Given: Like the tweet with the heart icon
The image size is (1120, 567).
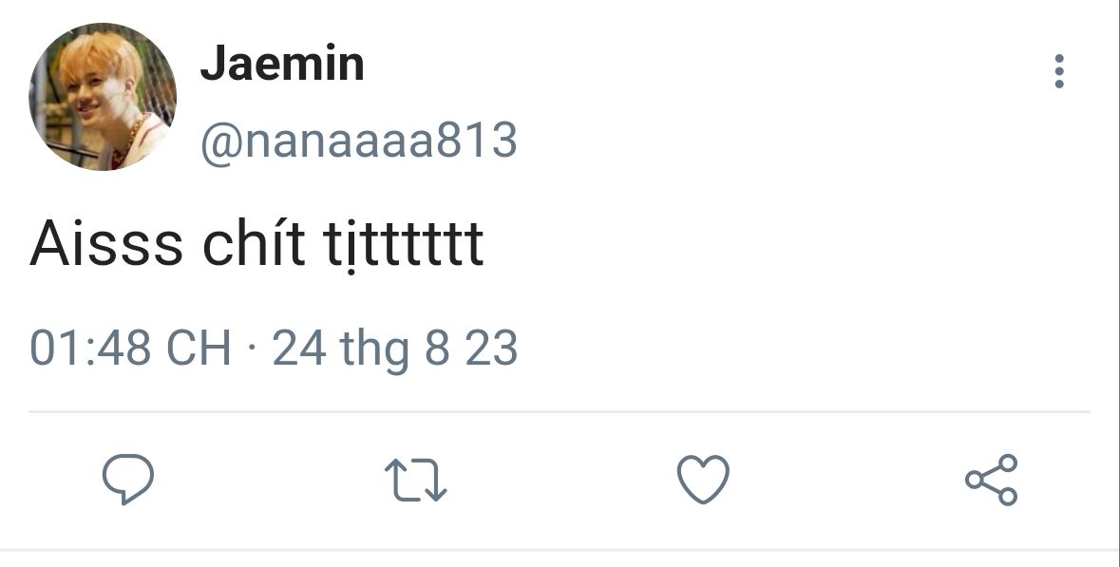Looking at the screenshot, I should point(703,480).
